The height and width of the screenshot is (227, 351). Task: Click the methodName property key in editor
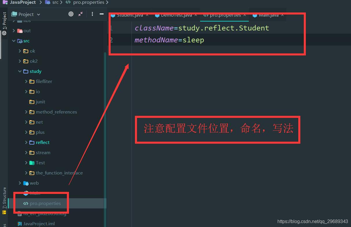pos(156,40)
